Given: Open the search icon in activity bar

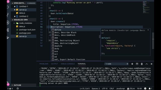Looking at the screenshot, I should (x=8, y=7).
